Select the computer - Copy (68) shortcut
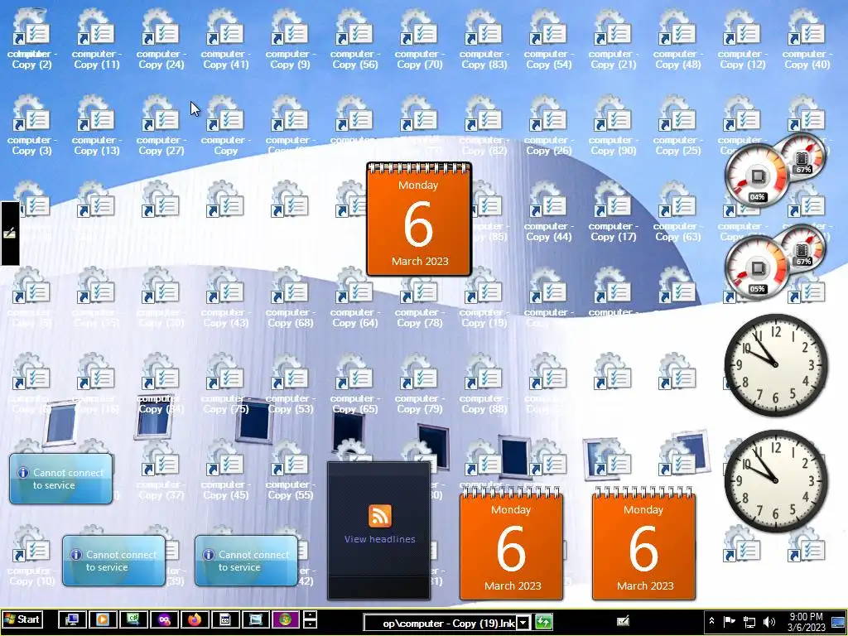Image resolution: width=848 pixels, height=636 pixels. coord(291,297)
